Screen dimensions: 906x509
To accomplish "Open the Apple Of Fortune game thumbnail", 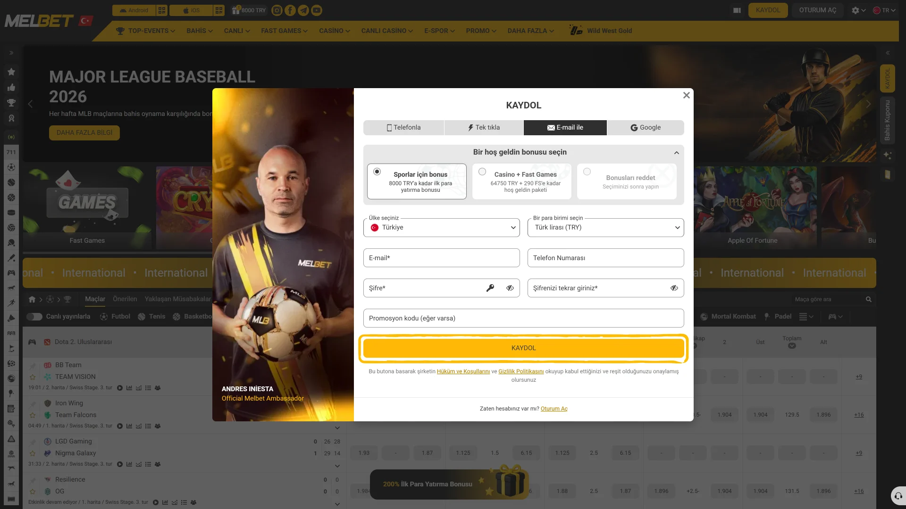I will pos(752,207).
